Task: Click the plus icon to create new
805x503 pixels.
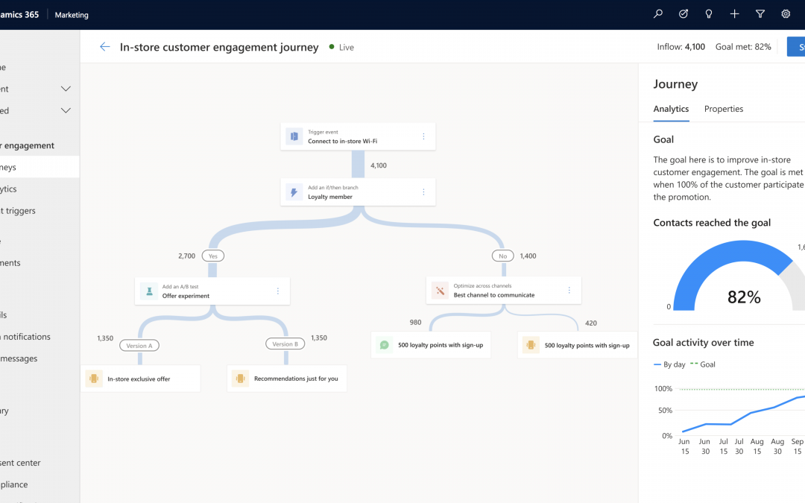Action: coord(735,14)
